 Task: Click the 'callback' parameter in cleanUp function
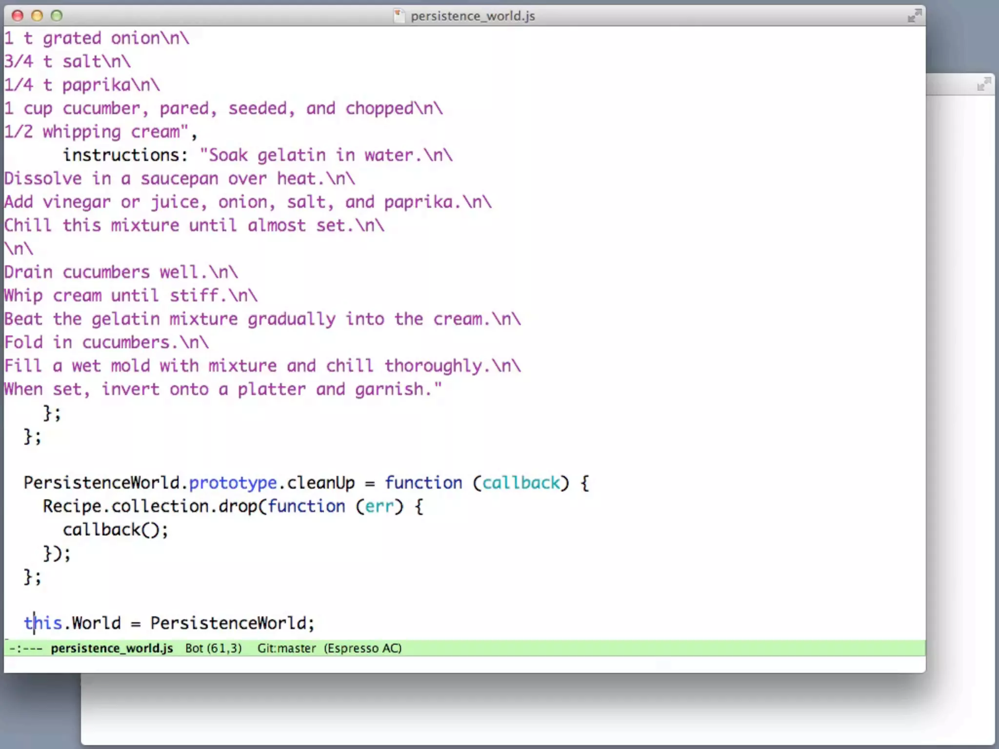521,483
